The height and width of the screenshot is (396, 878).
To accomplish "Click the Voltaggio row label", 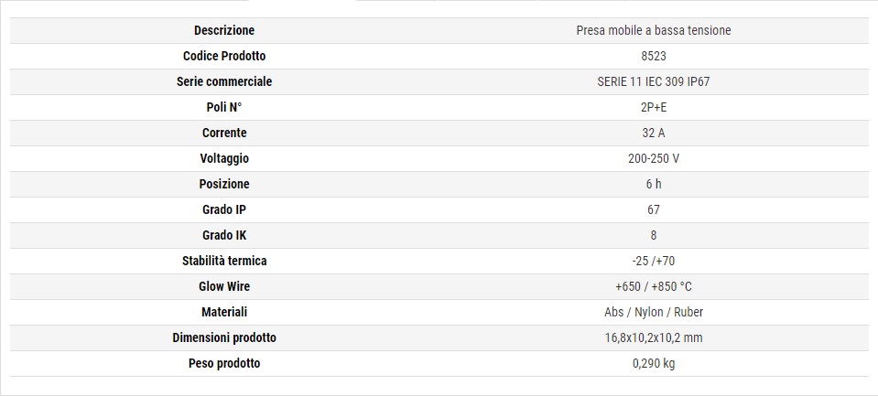I will (224, 158).
